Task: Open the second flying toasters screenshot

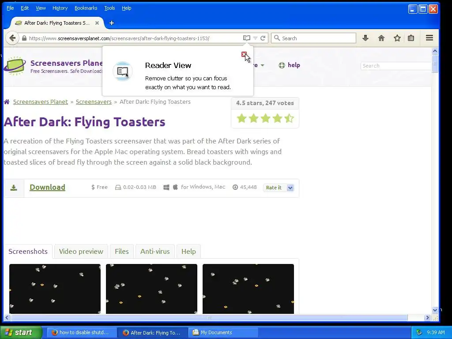Action: 152,289
